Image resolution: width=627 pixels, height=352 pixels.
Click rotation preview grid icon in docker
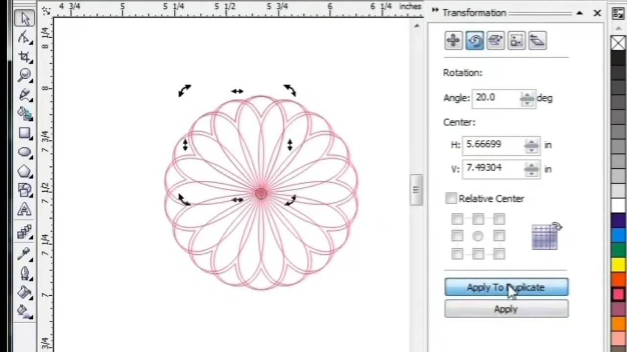(x=547, y=236)
